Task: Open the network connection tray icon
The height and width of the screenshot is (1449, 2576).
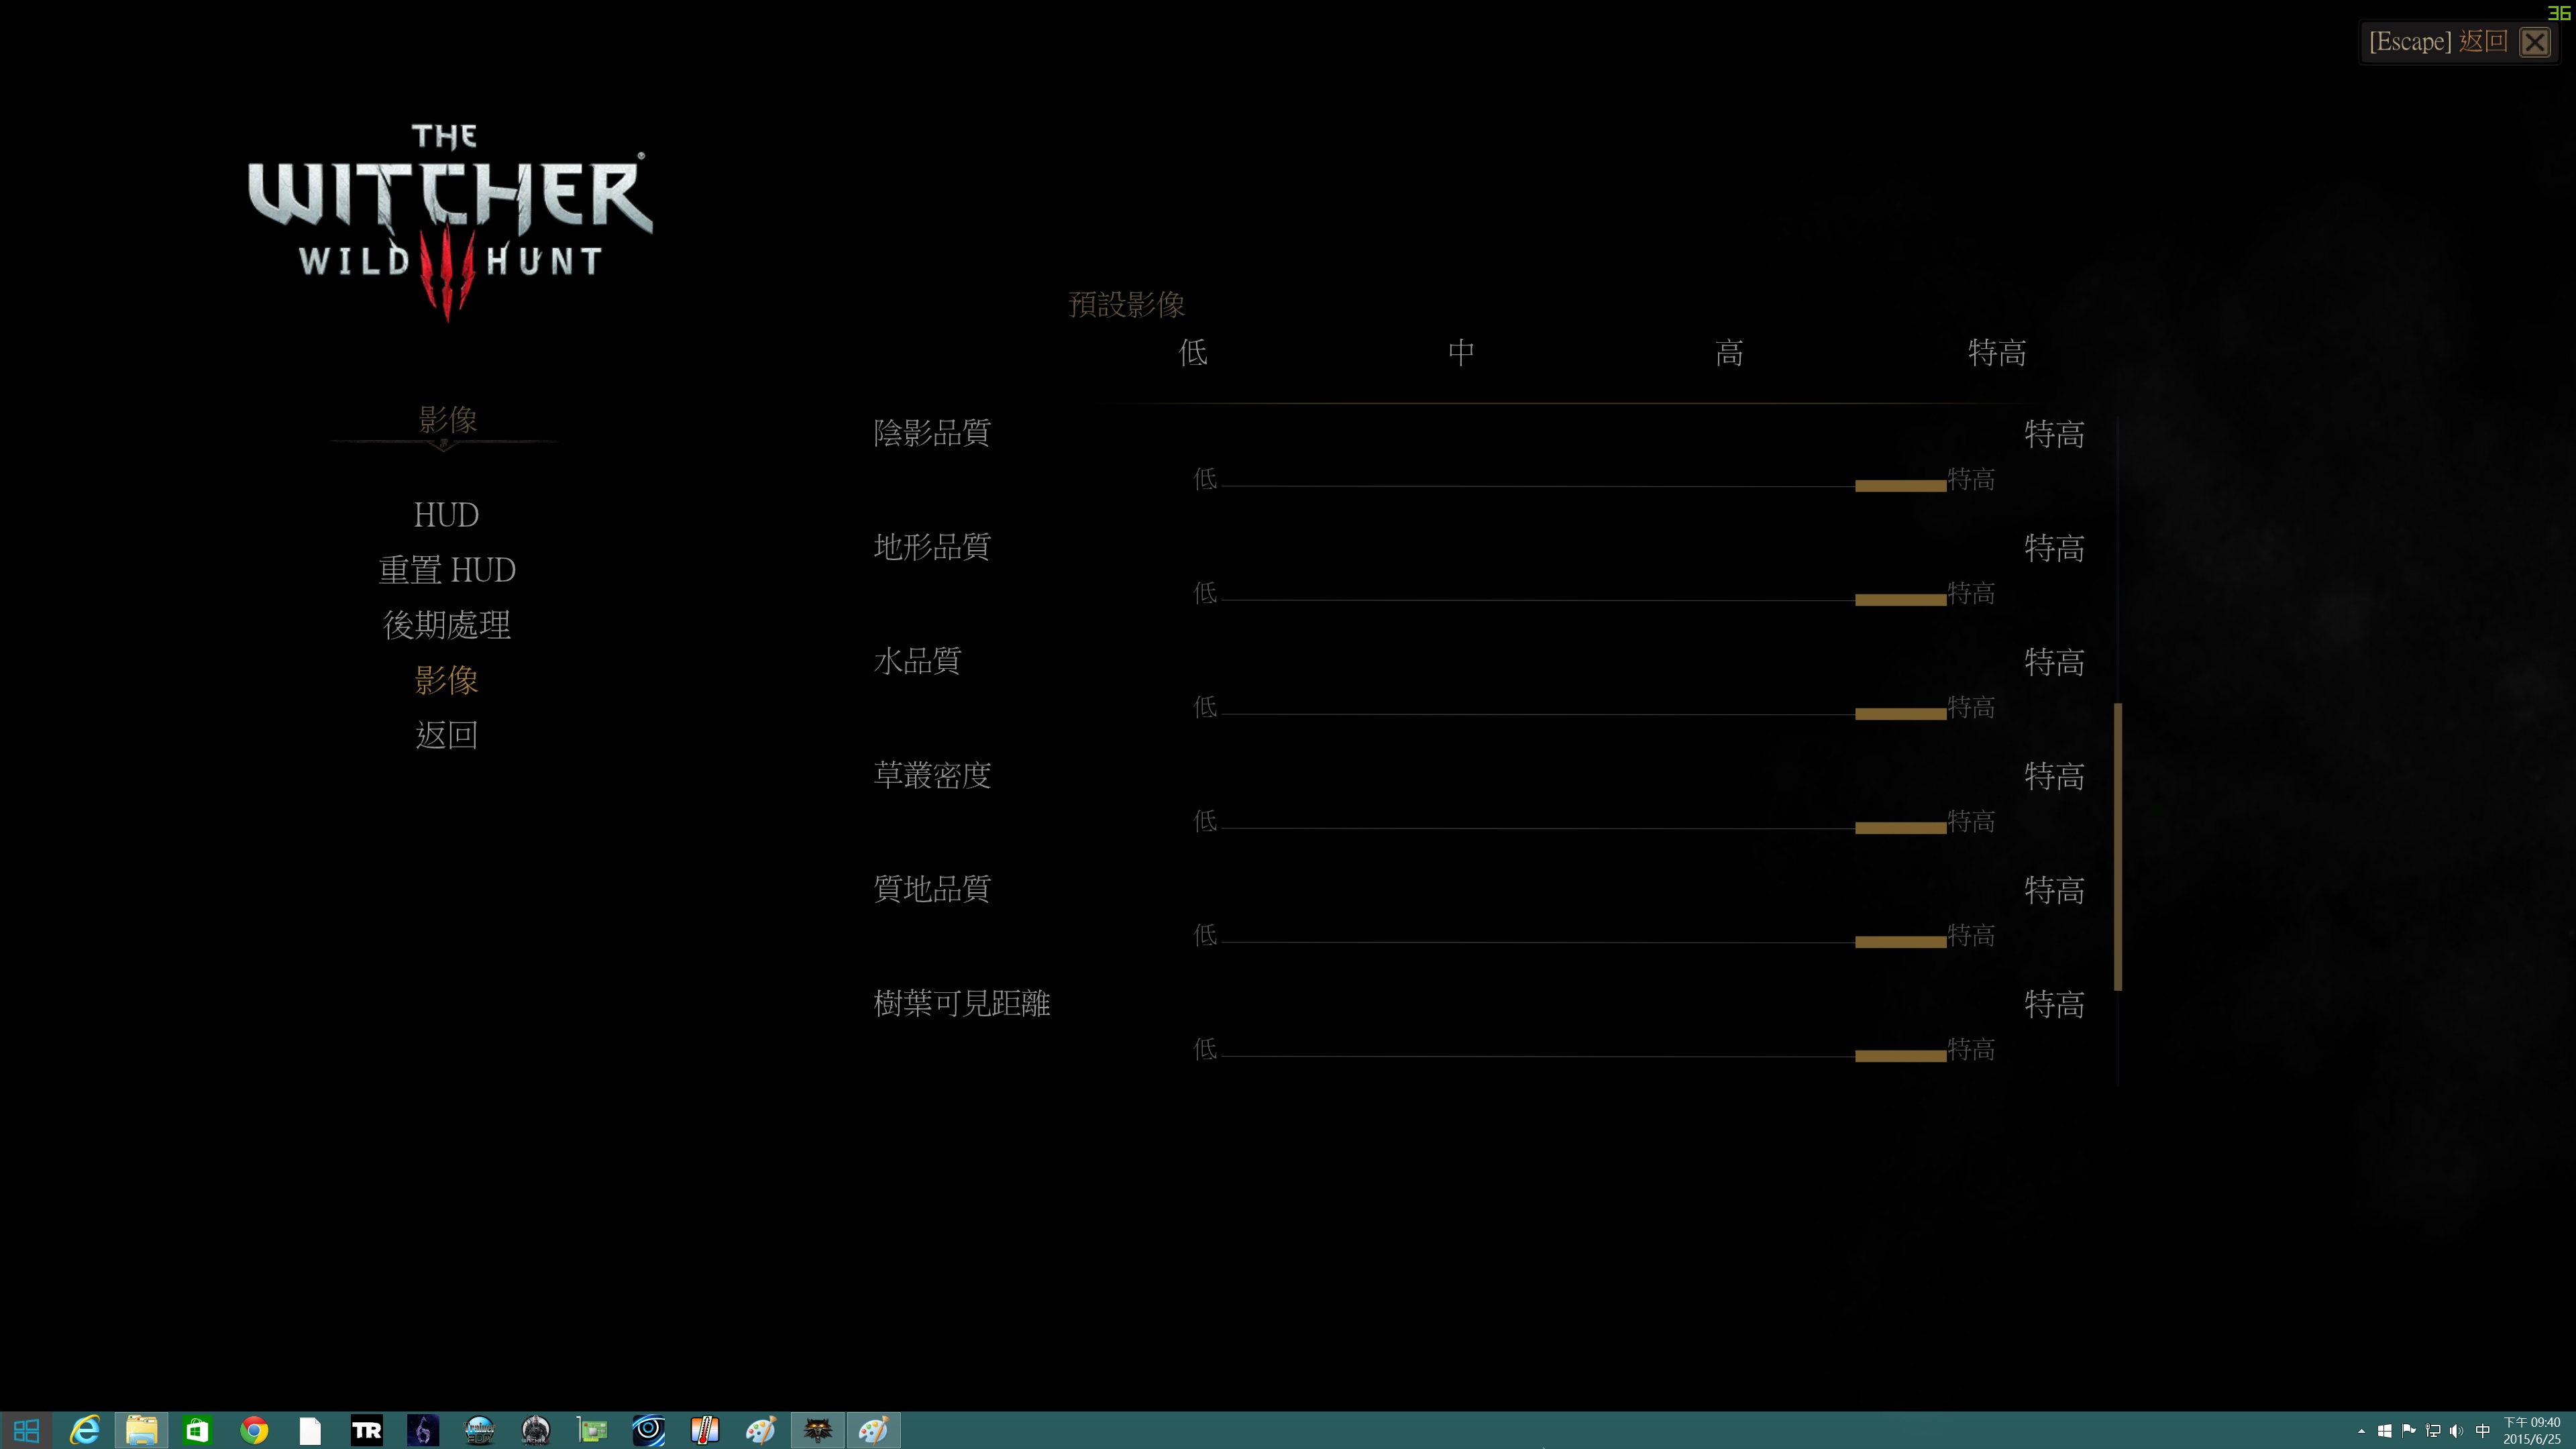Action: click(x=2433, y=1431)
